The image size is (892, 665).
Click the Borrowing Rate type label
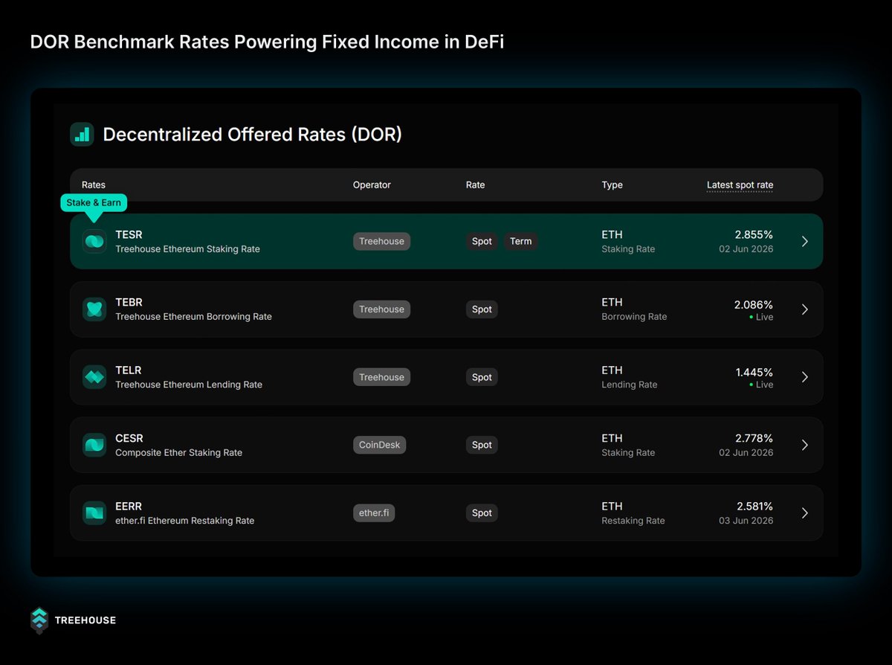pyautogui.click(x=634, y=317)
